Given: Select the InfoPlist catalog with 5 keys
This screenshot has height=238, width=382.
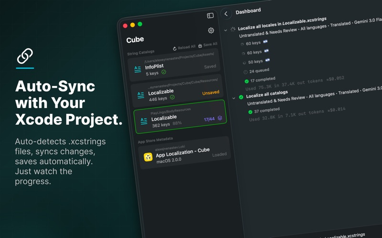Looking at the screenshot, I should tap(174, 66).
